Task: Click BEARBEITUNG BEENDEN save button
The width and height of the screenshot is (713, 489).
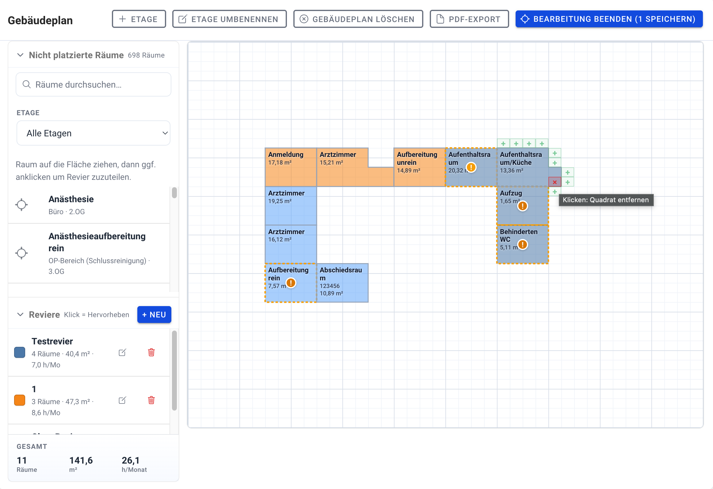Action: coord(609,19)
